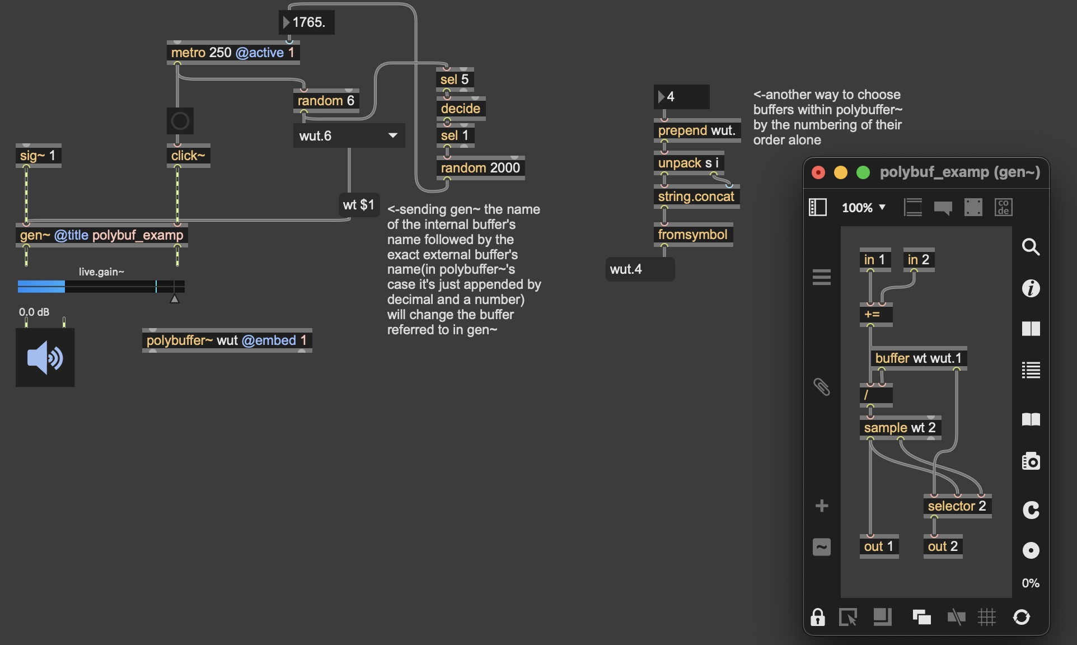Screen dimensions: 1077x645
Task: Click the plus add-object icon
Action: (821, 506)
